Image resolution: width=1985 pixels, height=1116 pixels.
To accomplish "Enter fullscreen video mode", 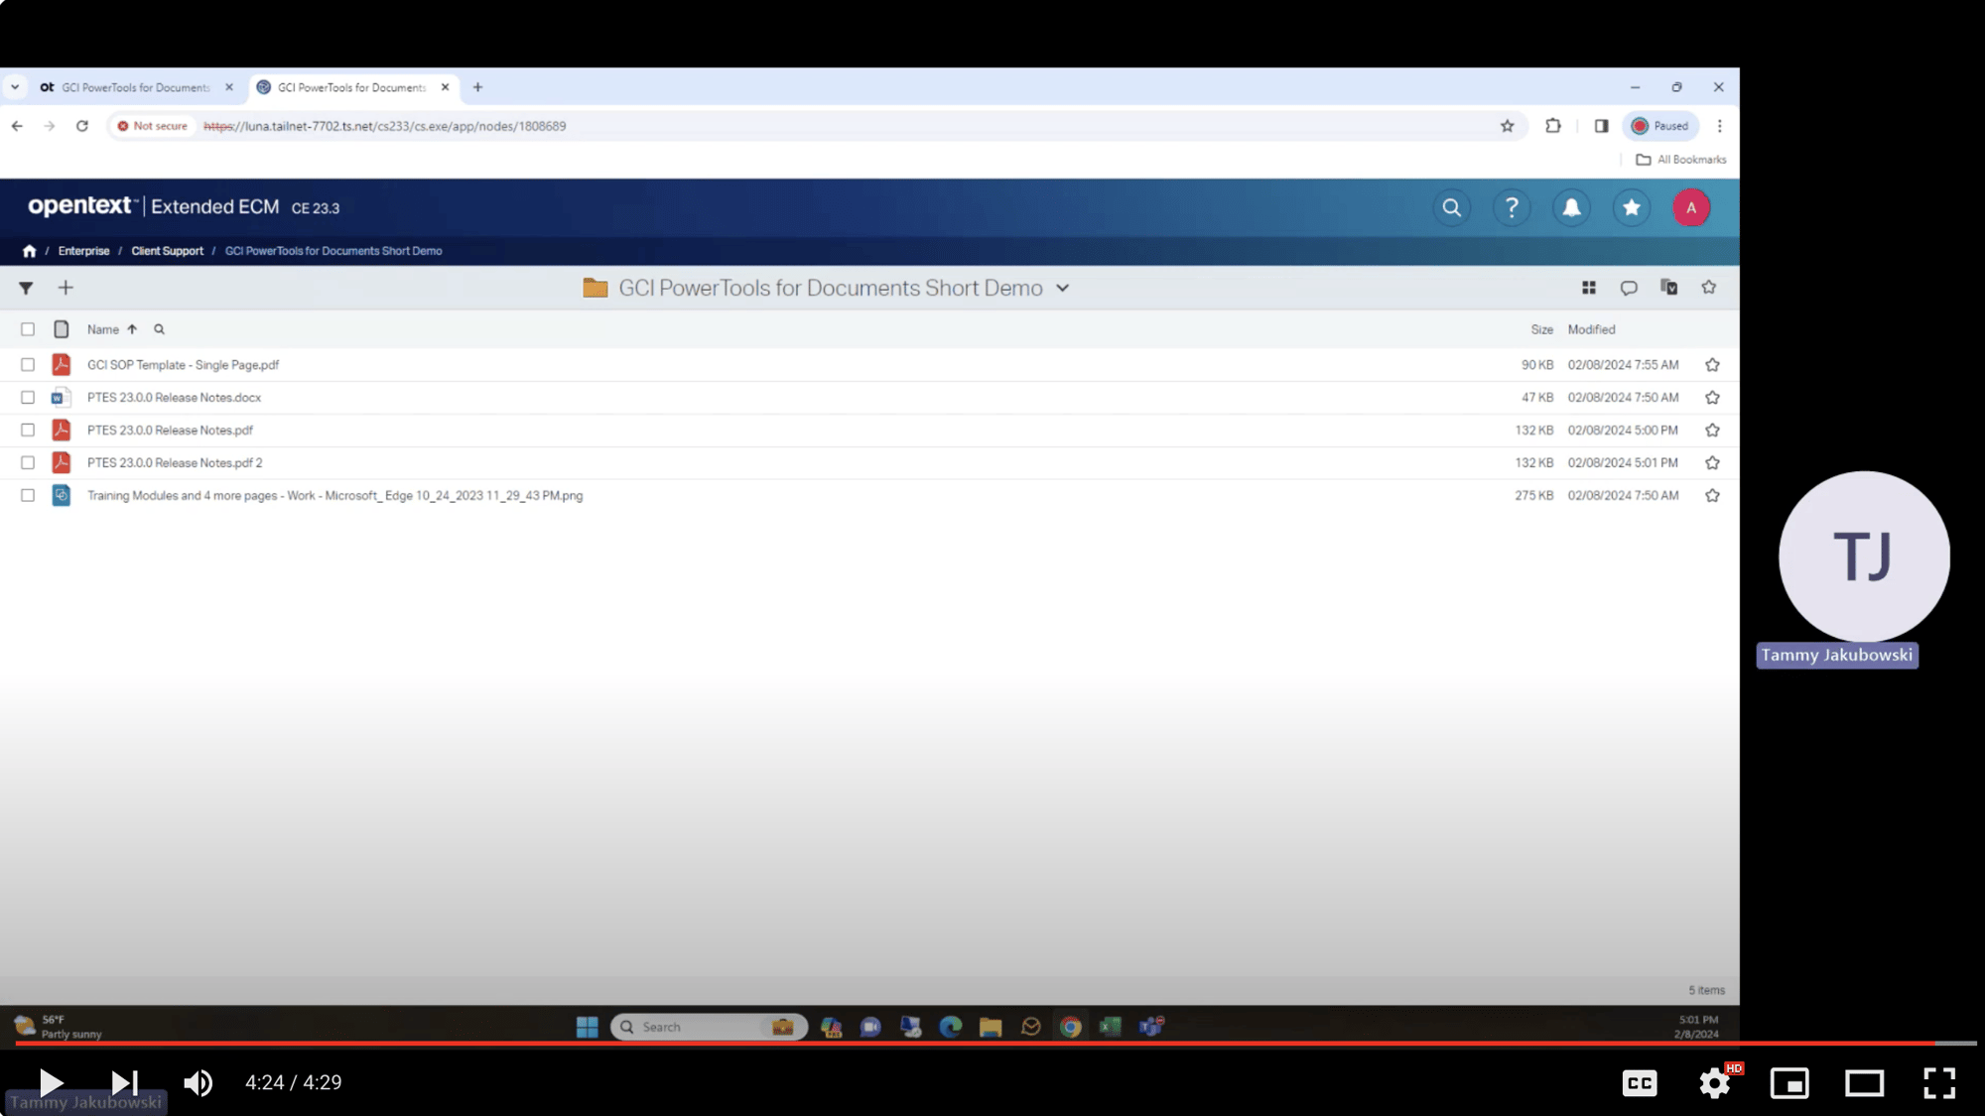I will (x=1939, y=1083).
